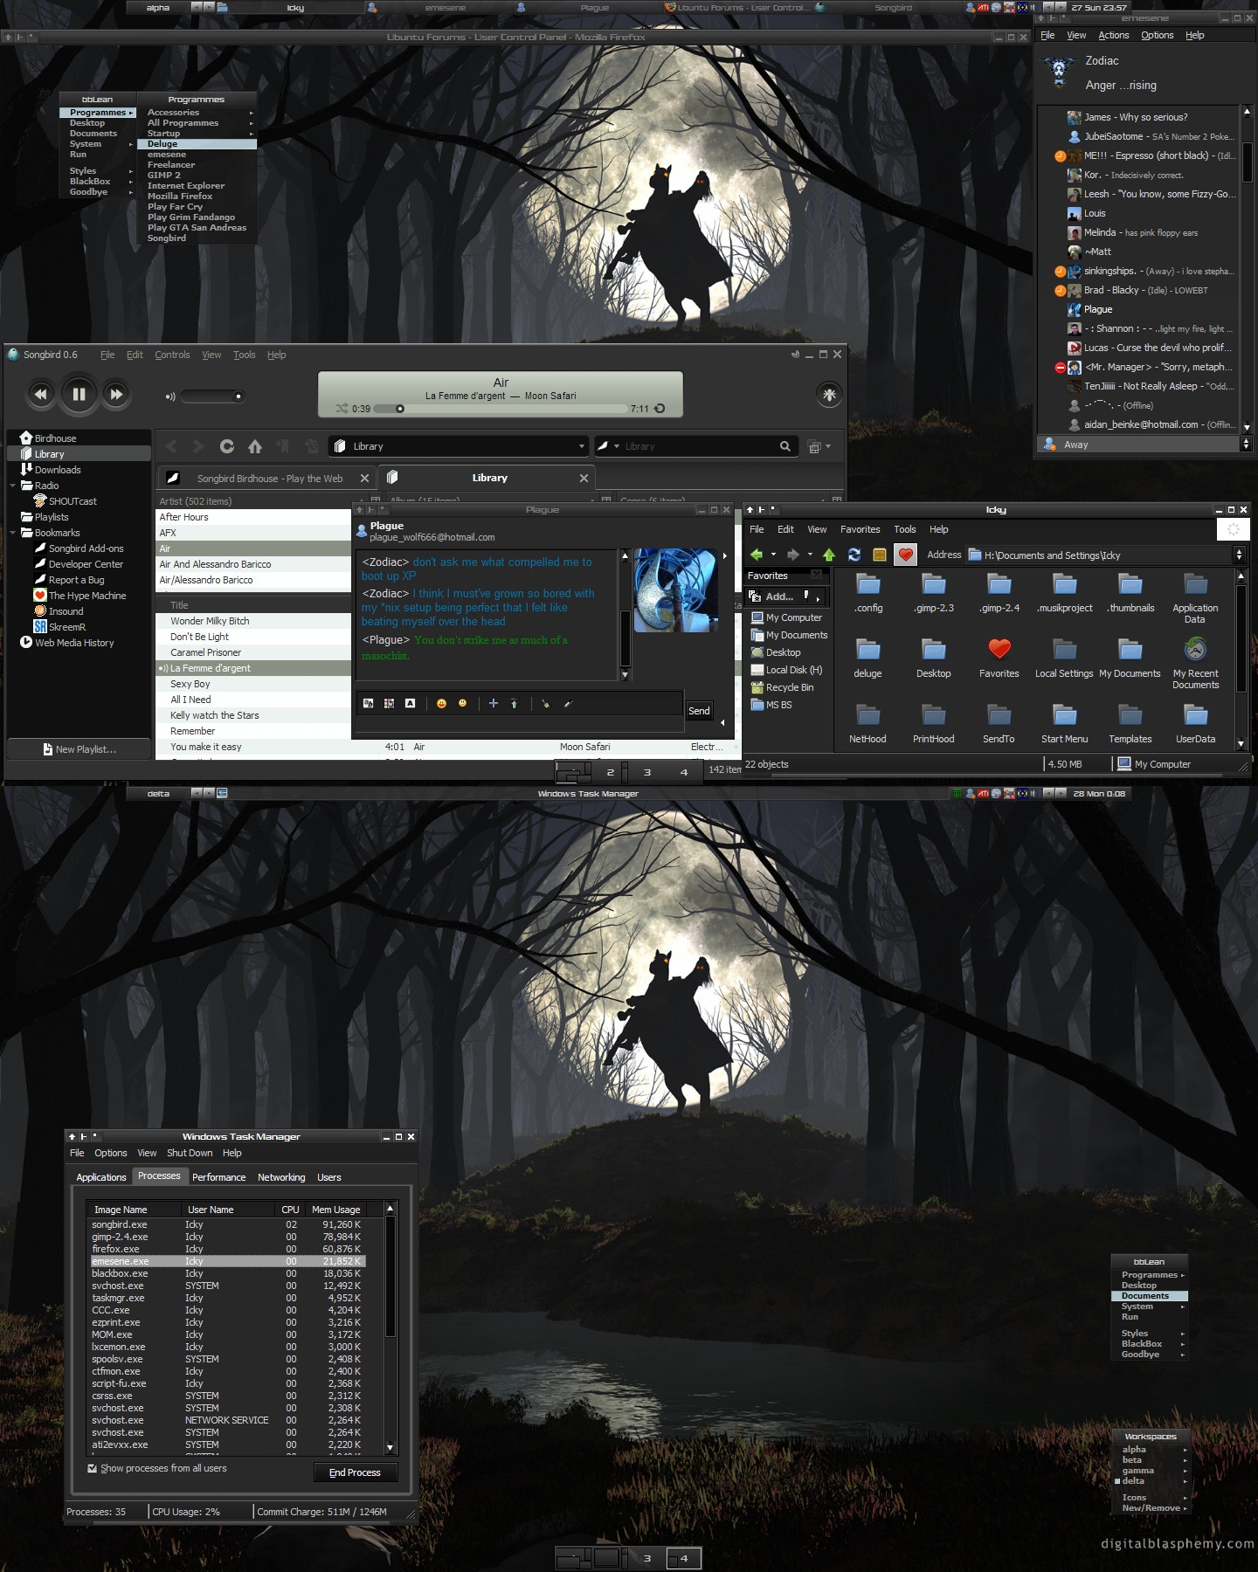Open the Actions menu in emesene
This screenshot has height=1572, width=1258.
click(1113, 35)
